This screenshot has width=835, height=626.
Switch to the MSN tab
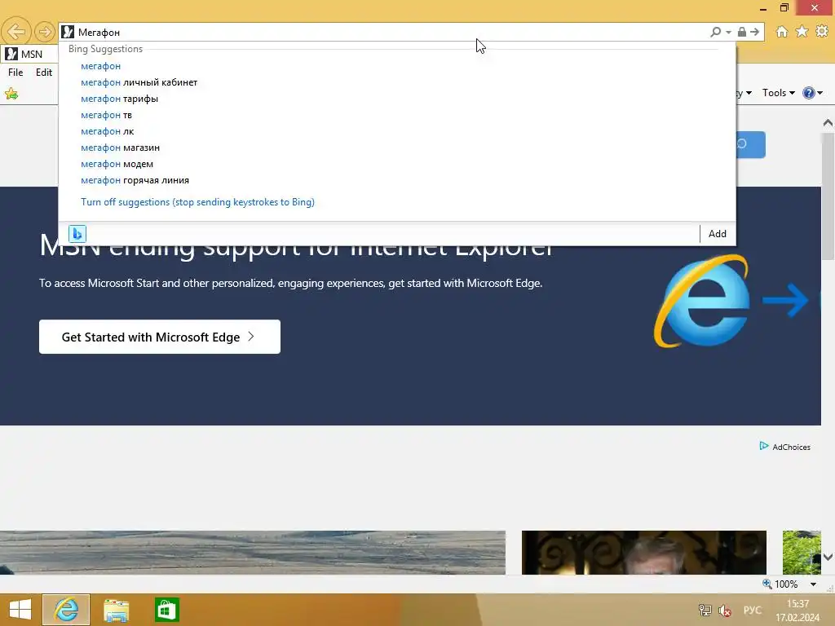point(29,55)
